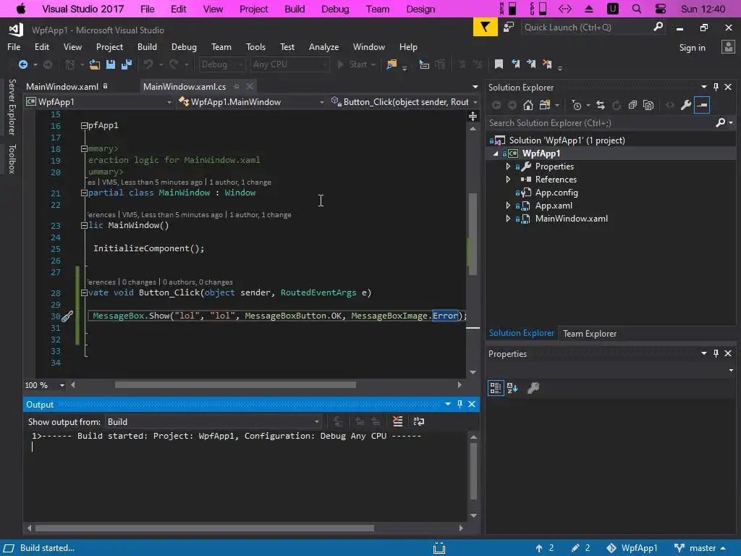Open the WpfApp1 project scope dropdown
Screen dimensions: 741x556
coord(98,102)
